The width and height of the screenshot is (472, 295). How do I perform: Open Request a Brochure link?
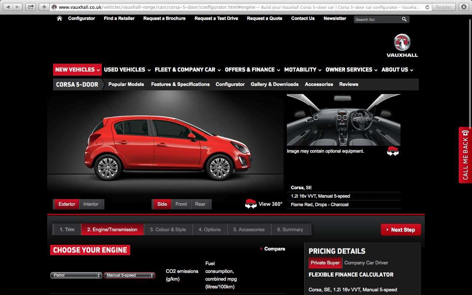coord(164,18)
